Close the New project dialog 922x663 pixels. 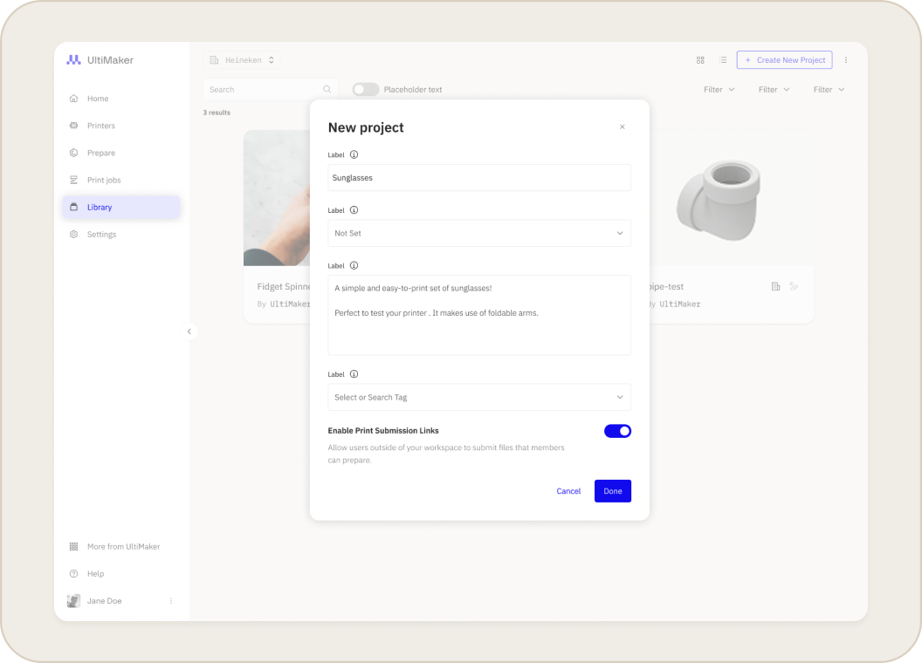[623, 127]
